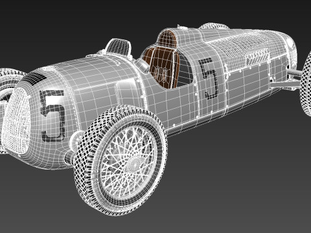This screenshot has width=311, height=233.
Task: Pick the brown driver seat object
Action: click(161, 68)
